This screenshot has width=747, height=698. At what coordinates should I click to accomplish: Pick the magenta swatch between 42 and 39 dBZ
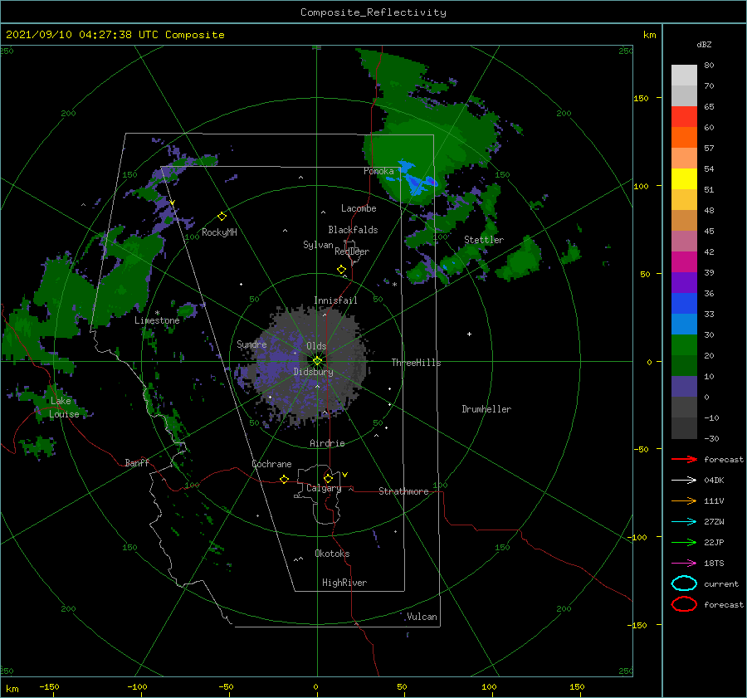pos(684,262)
